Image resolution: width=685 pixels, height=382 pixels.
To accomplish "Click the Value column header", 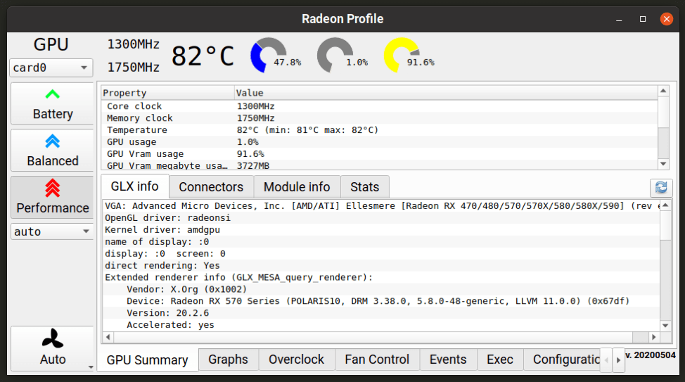I will (x=446, y=93).
